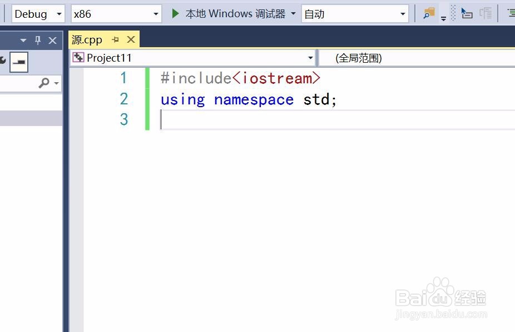Click the dotted pattern icon near the pointer tool
The height and width of the screenshot is (332, 515).
coord(453,13)
